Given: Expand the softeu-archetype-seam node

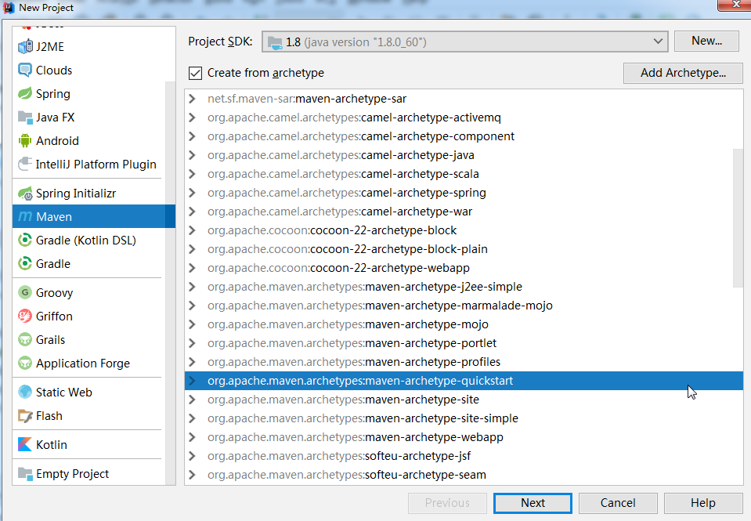Looking at the screenshot, I should (x=192, y=475).
